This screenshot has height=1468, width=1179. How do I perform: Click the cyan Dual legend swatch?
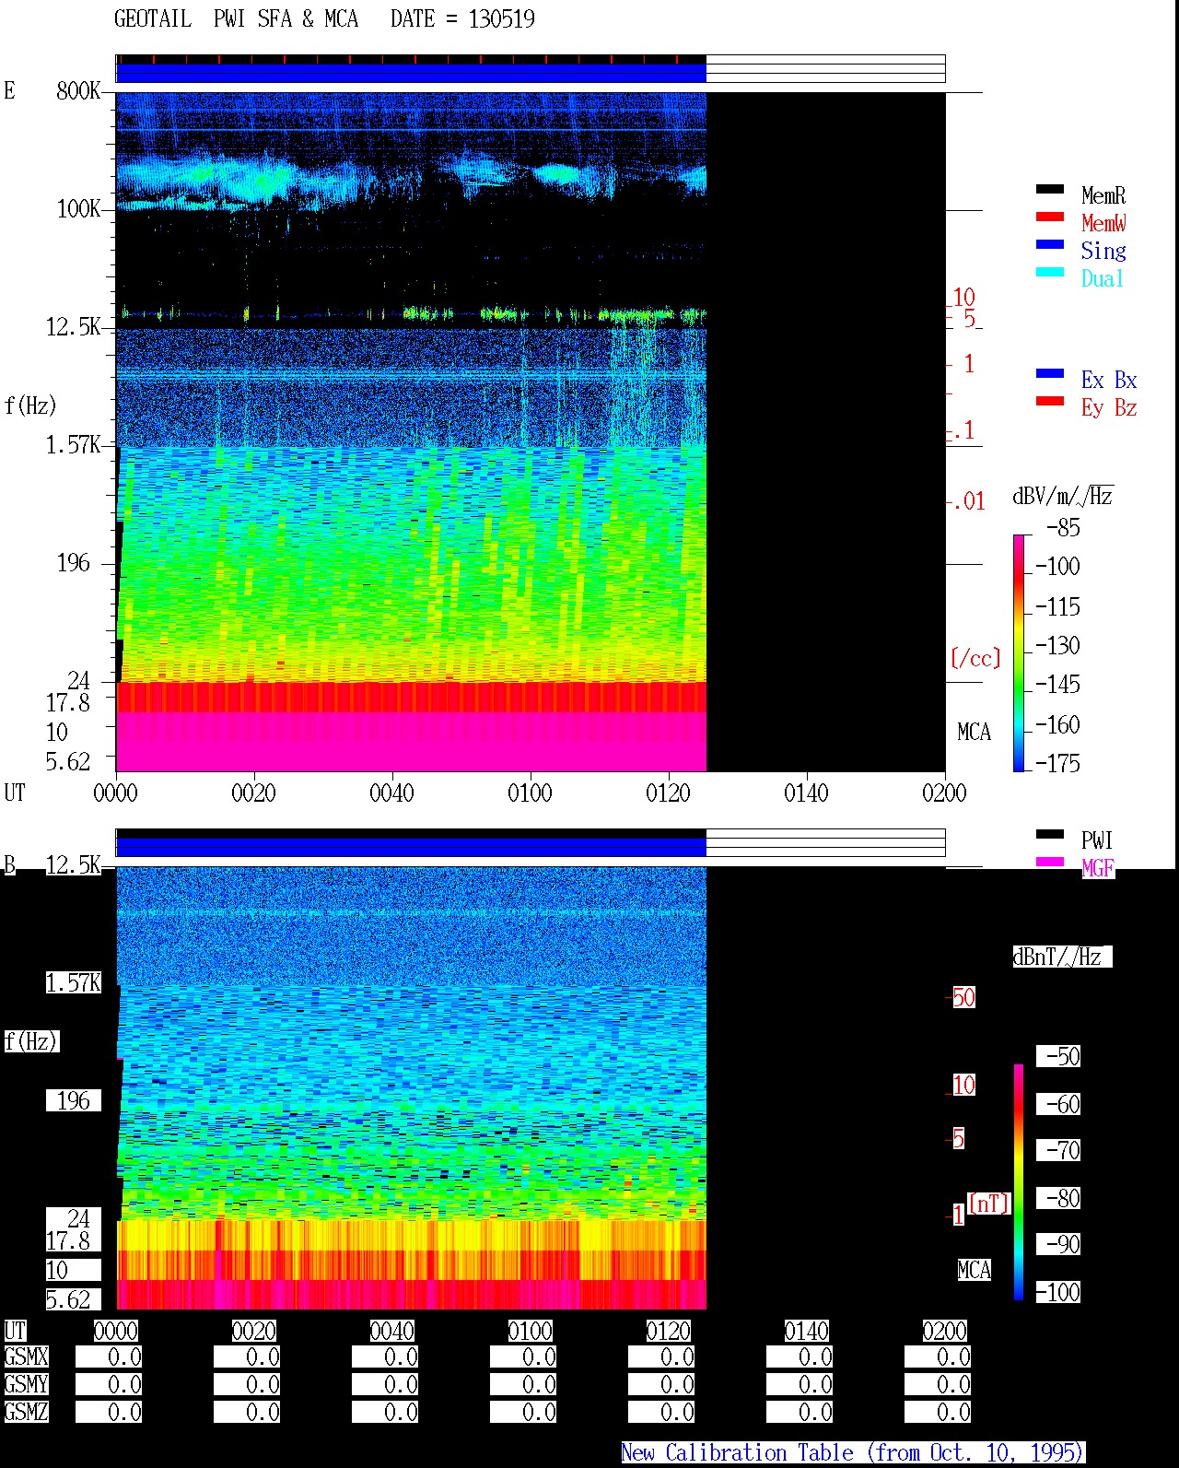click(x=1050, y=272)
